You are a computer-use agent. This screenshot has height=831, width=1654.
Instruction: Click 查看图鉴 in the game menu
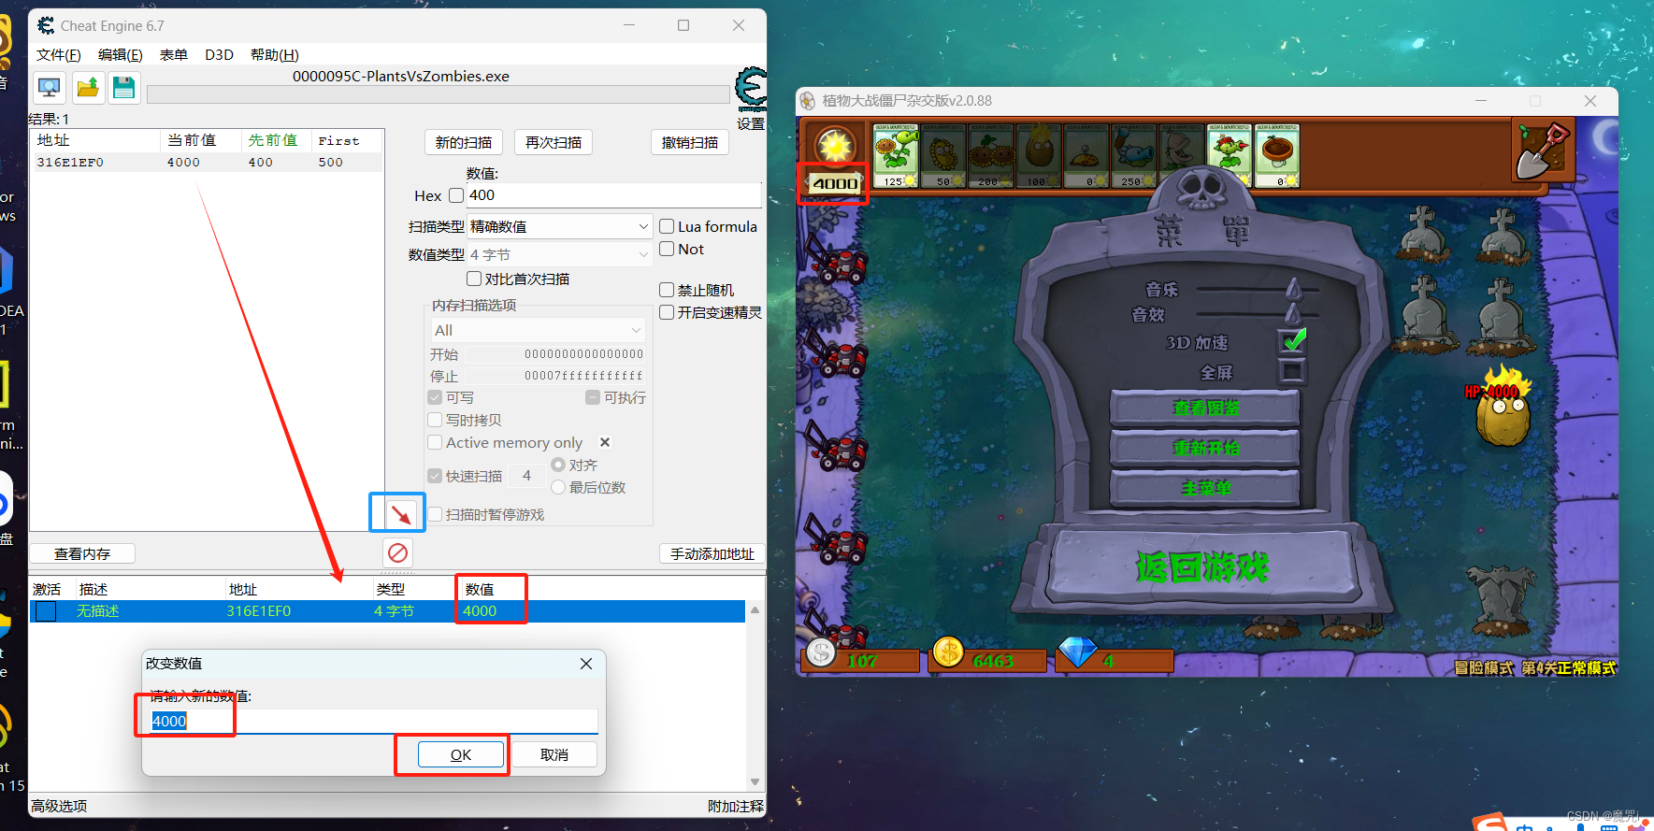1205,408
